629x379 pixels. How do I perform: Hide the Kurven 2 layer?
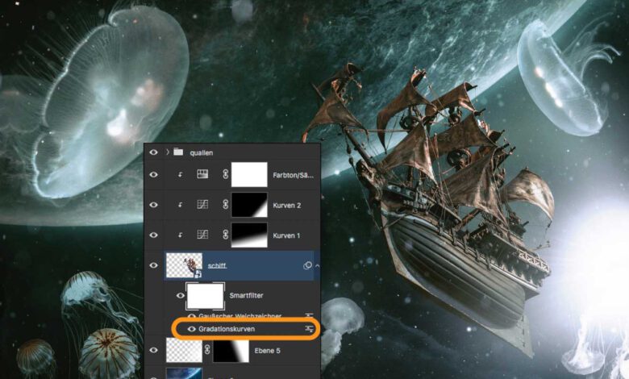pos(153,205)
